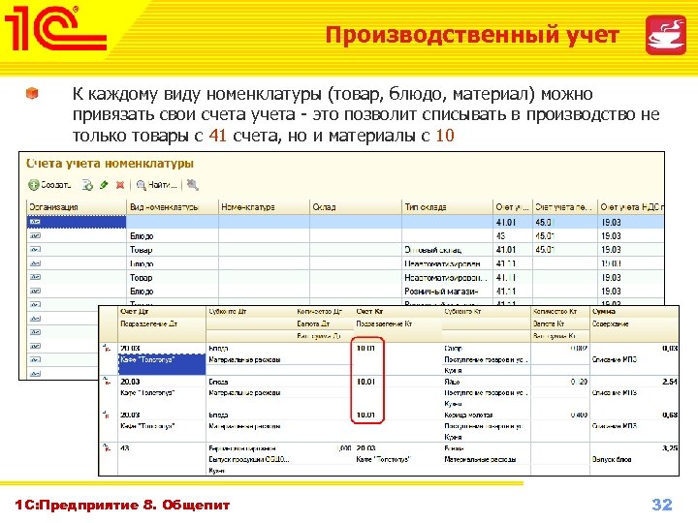Screen dimensions: 698x523
Task: Click the Валюта Дт header
Action: click(314, 323)
